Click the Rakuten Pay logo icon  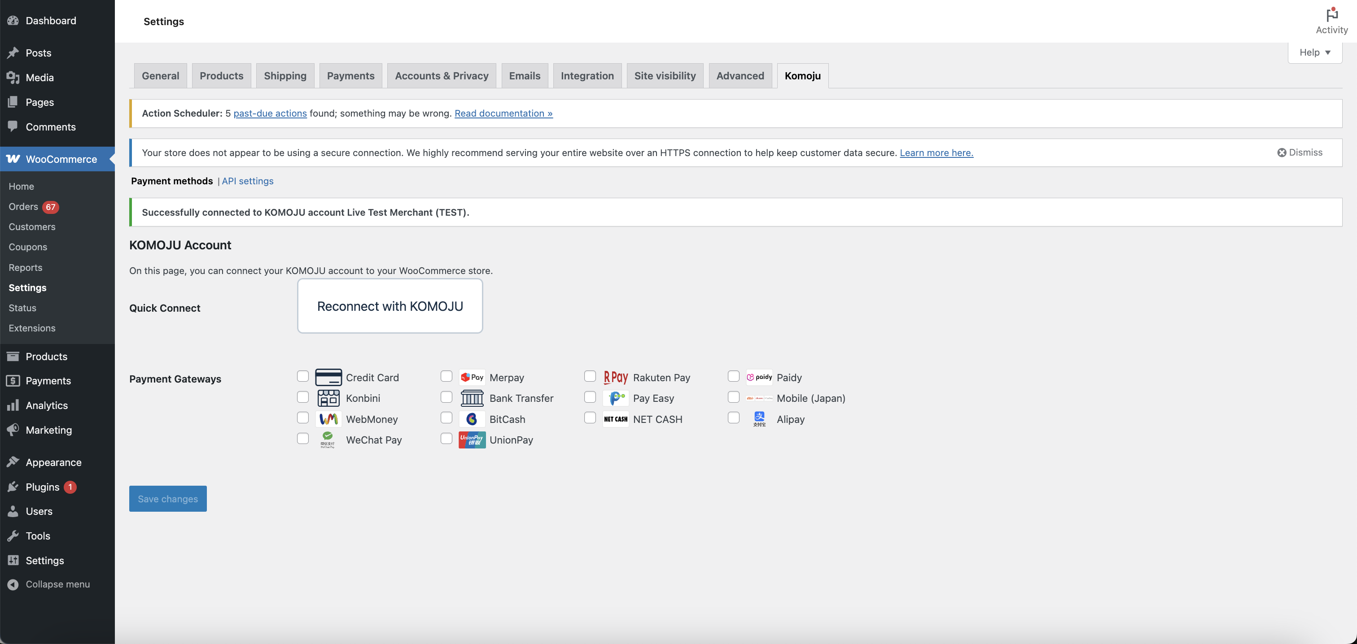(x=615, y=377)
